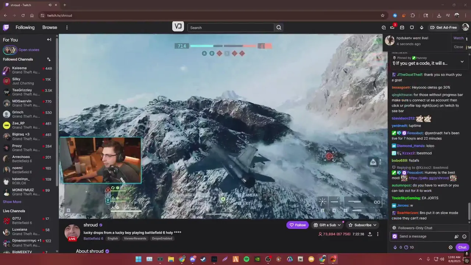The image size is (471, 265).
Task: Open MONEYMUIZ channel in sidebar
Action: point(28,192)
